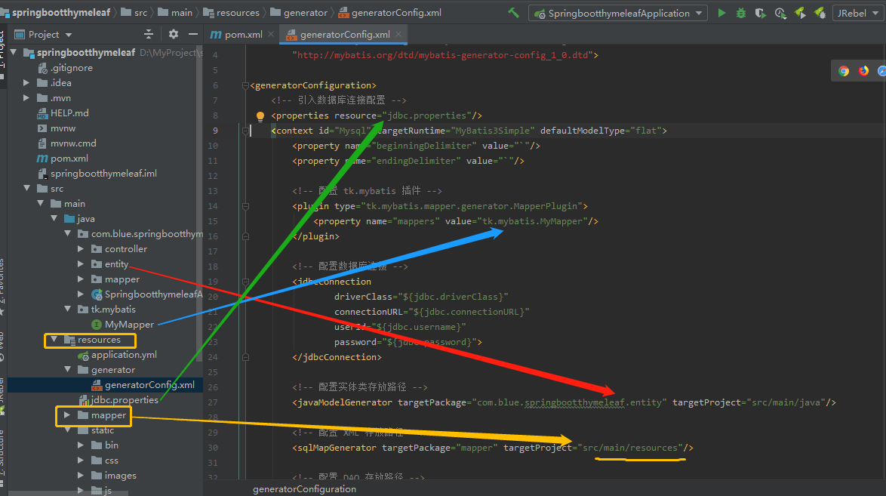Click the Project panel horizontal scrollbar
Image resolution: width=886 pixels, height=496 pixels.
[68, 493]
